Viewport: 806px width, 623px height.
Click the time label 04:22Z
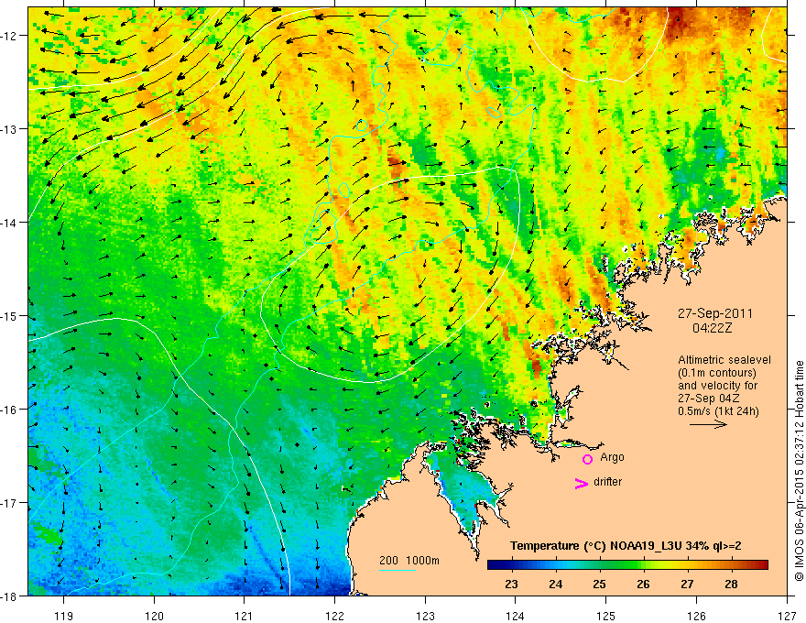[712, 328]
